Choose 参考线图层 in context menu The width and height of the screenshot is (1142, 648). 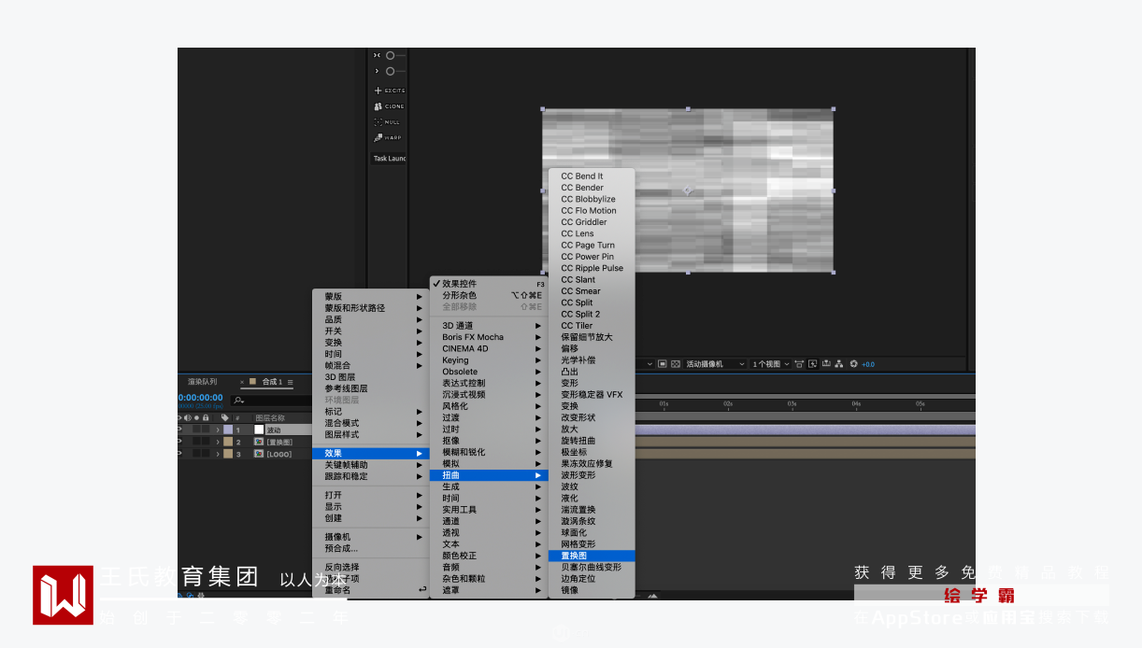tap(371, 388)
